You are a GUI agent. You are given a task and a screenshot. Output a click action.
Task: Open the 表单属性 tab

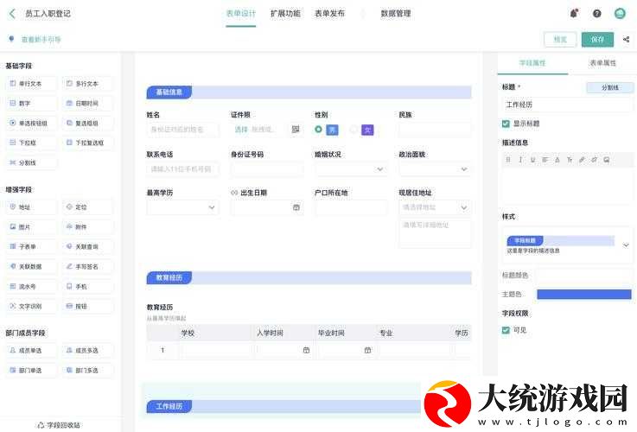pyautogui.click(x=602, y=63)
